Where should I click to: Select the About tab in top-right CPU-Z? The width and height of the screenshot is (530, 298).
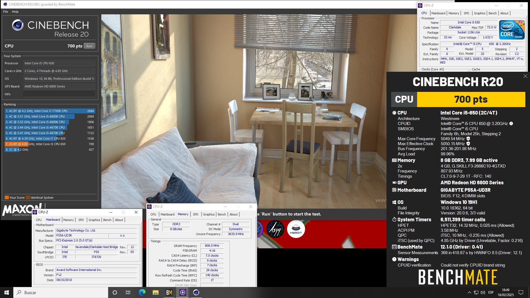tap(504, 13)
